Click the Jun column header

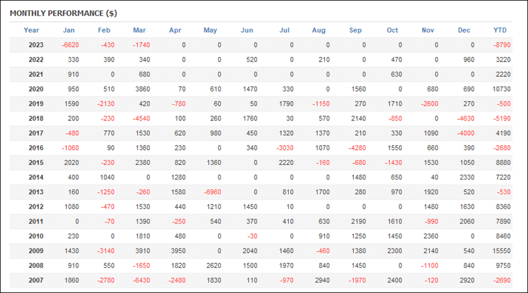coord(247,30)
